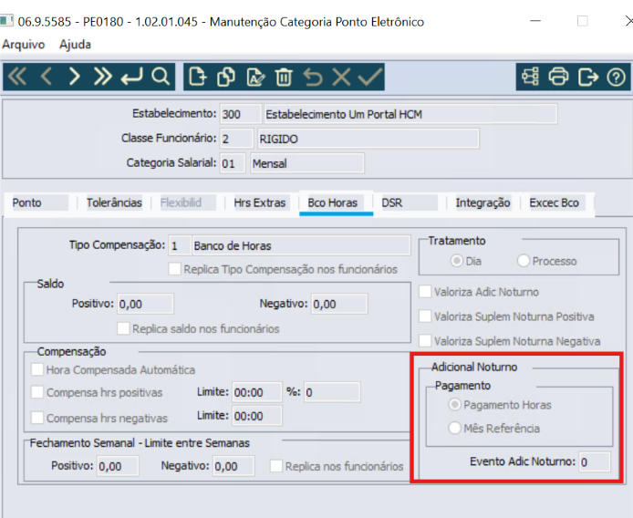Click the Estabelecimento code field 300
The image size is (633, 518).
[240, 114]
